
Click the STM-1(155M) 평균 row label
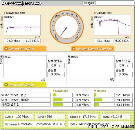[x=26, y=95]
